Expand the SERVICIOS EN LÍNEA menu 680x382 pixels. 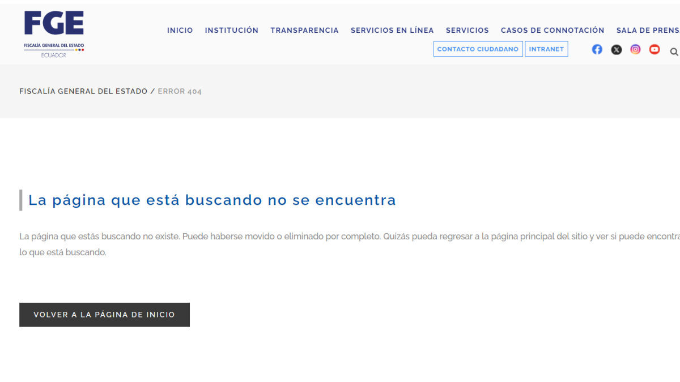pos(392,30)
